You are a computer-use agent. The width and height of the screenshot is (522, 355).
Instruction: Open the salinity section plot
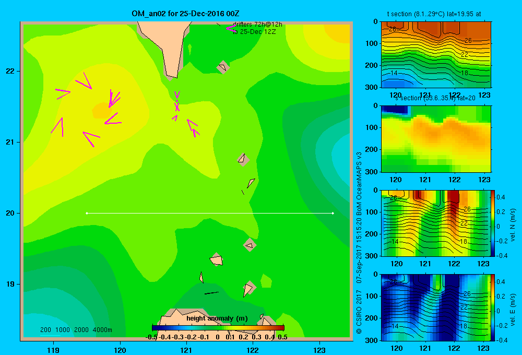(x=436, y=139)
